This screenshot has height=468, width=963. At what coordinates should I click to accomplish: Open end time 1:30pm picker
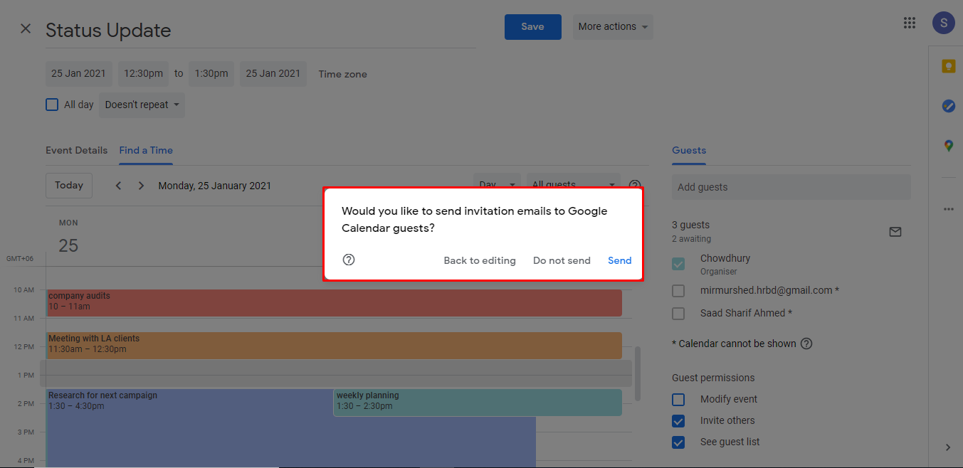211,74
